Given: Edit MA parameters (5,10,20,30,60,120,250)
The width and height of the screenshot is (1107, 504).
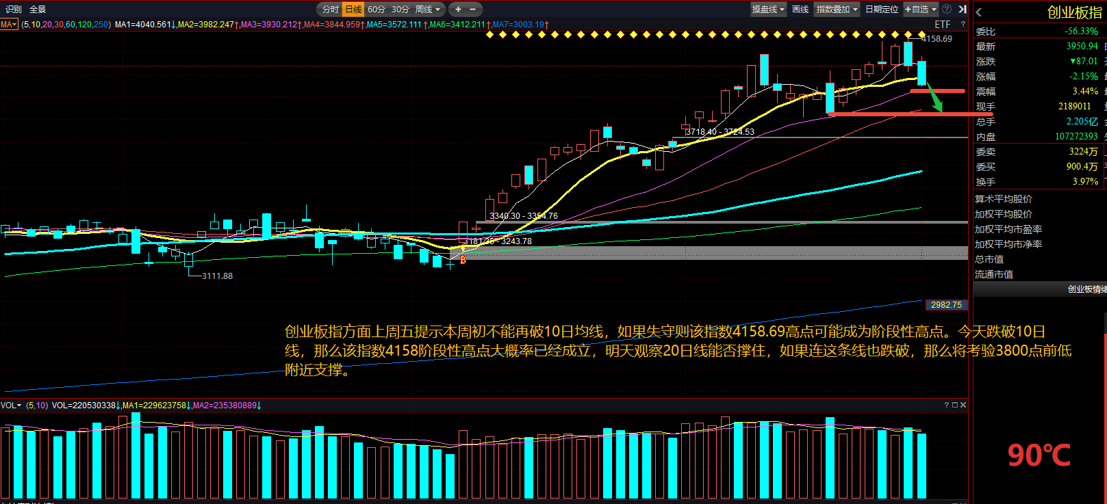Looking at the screenshot, I should [x=66, y=25].
